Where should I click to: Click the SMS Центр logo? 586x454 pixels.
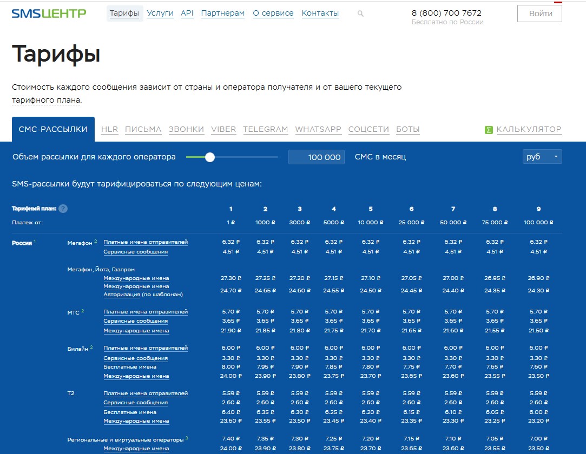pyautogui.click(x=49, y=13)
